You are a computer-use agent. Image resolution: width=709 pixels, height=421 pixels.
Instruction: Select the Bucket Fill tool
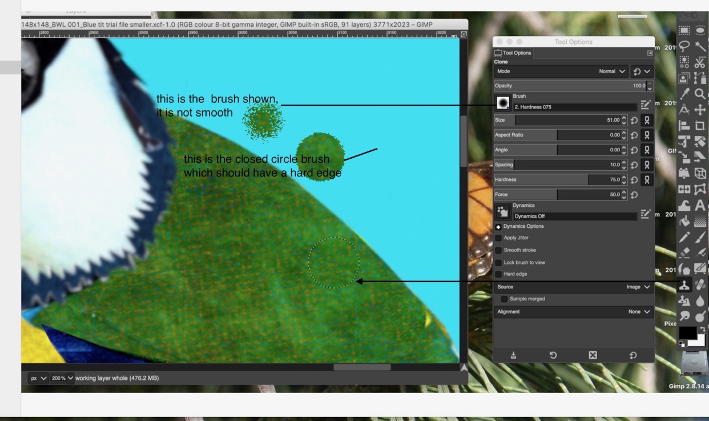[684, 221]
